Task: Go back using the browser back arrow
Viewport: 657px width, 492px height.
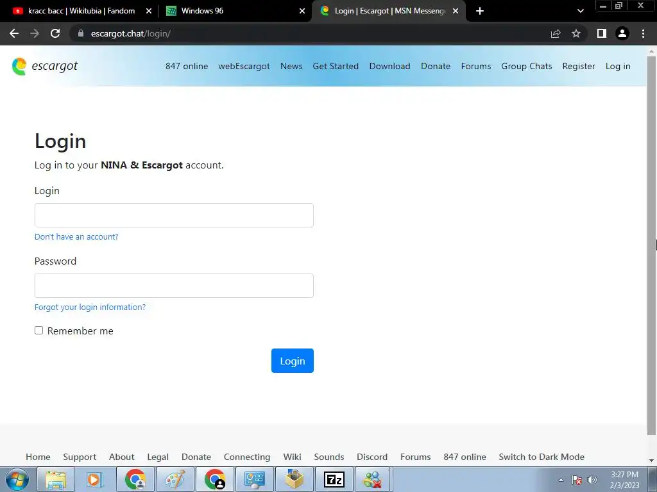Action: [14, 33]
